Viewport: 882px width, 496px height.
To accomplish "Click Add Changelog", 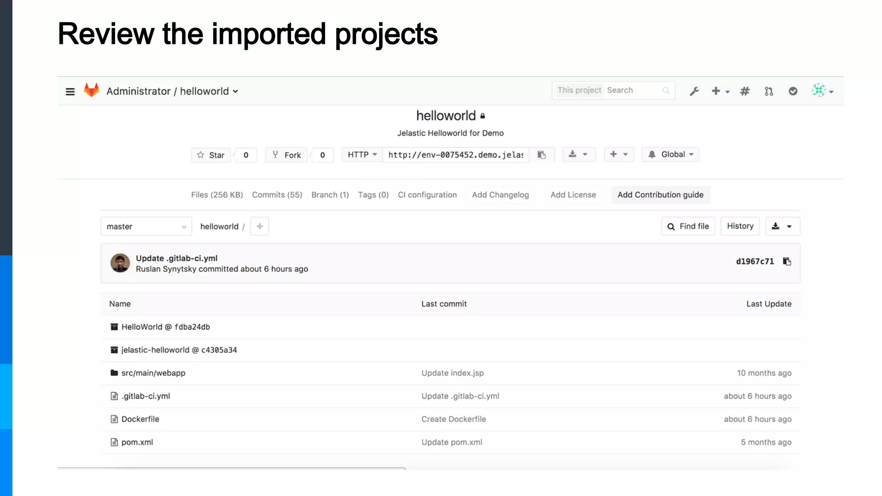I will (x=500, y=195).
